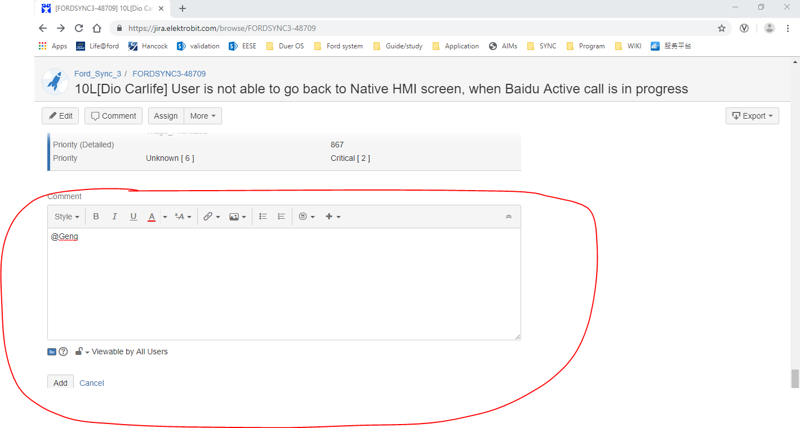Open the Style dropdown in the editor
800x428 pixels.
point(66,216)
